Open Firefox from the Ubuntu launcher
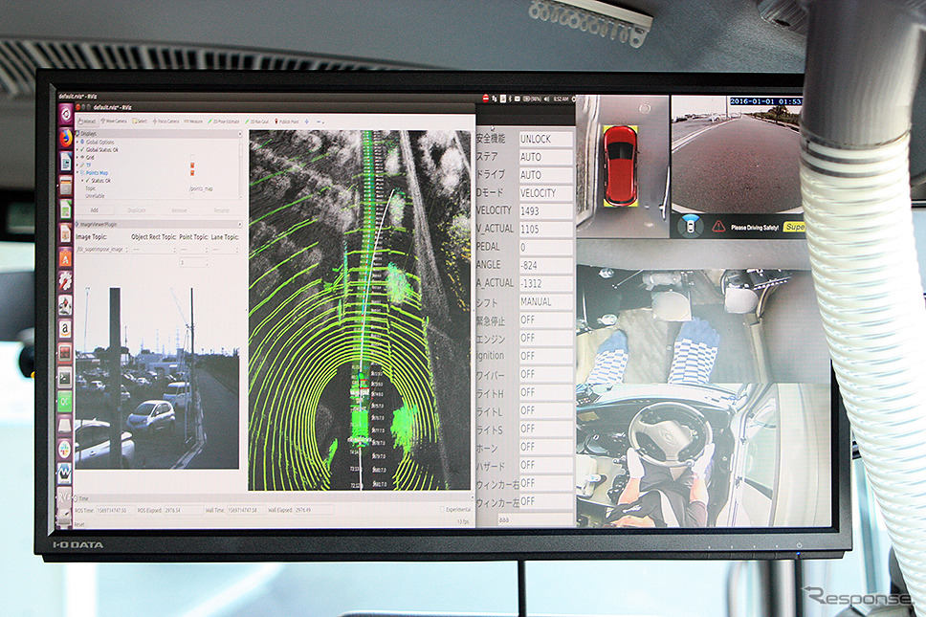The height and width of the screenshot is (617, 926). (65, 138)
